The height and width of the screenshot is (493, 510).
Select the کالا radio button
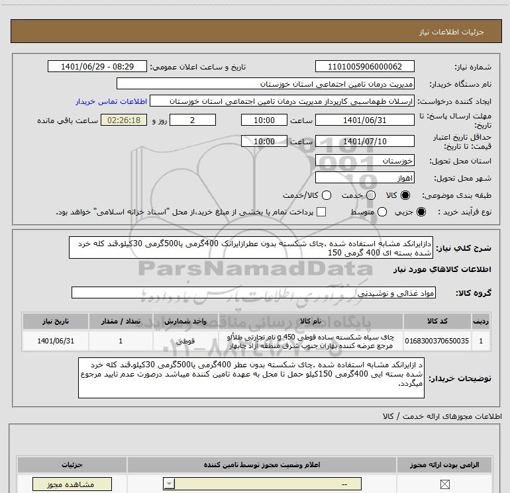(405, 195)
